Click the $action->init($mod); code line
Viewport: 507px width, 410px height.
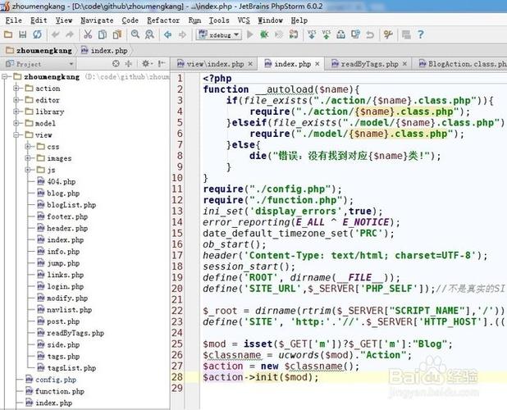point(261,377)
